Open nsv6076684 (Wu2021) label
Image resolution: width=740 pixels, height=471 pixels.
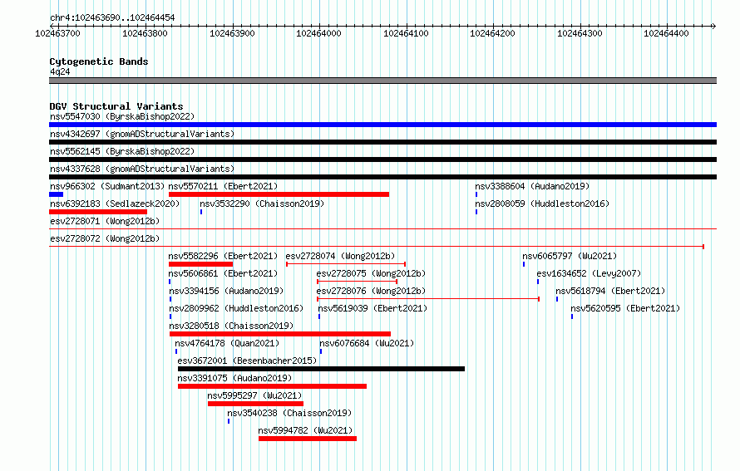(367, 343)
